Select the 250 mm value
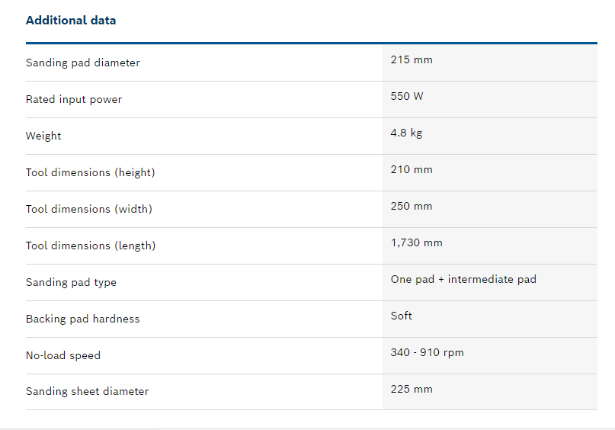 (412, 206)
